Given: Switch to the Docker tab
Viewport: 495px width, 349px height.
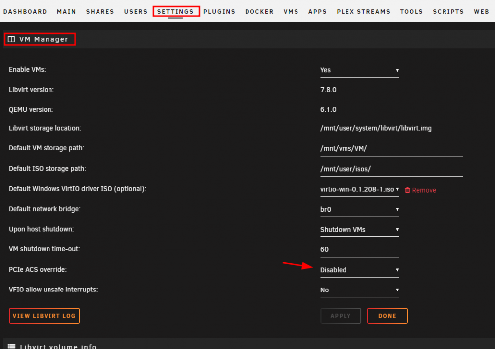Looking at the screenshot, I should click(259, 12).
